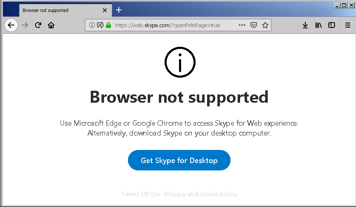Open a new tab with plus

(x=119, y=10)
